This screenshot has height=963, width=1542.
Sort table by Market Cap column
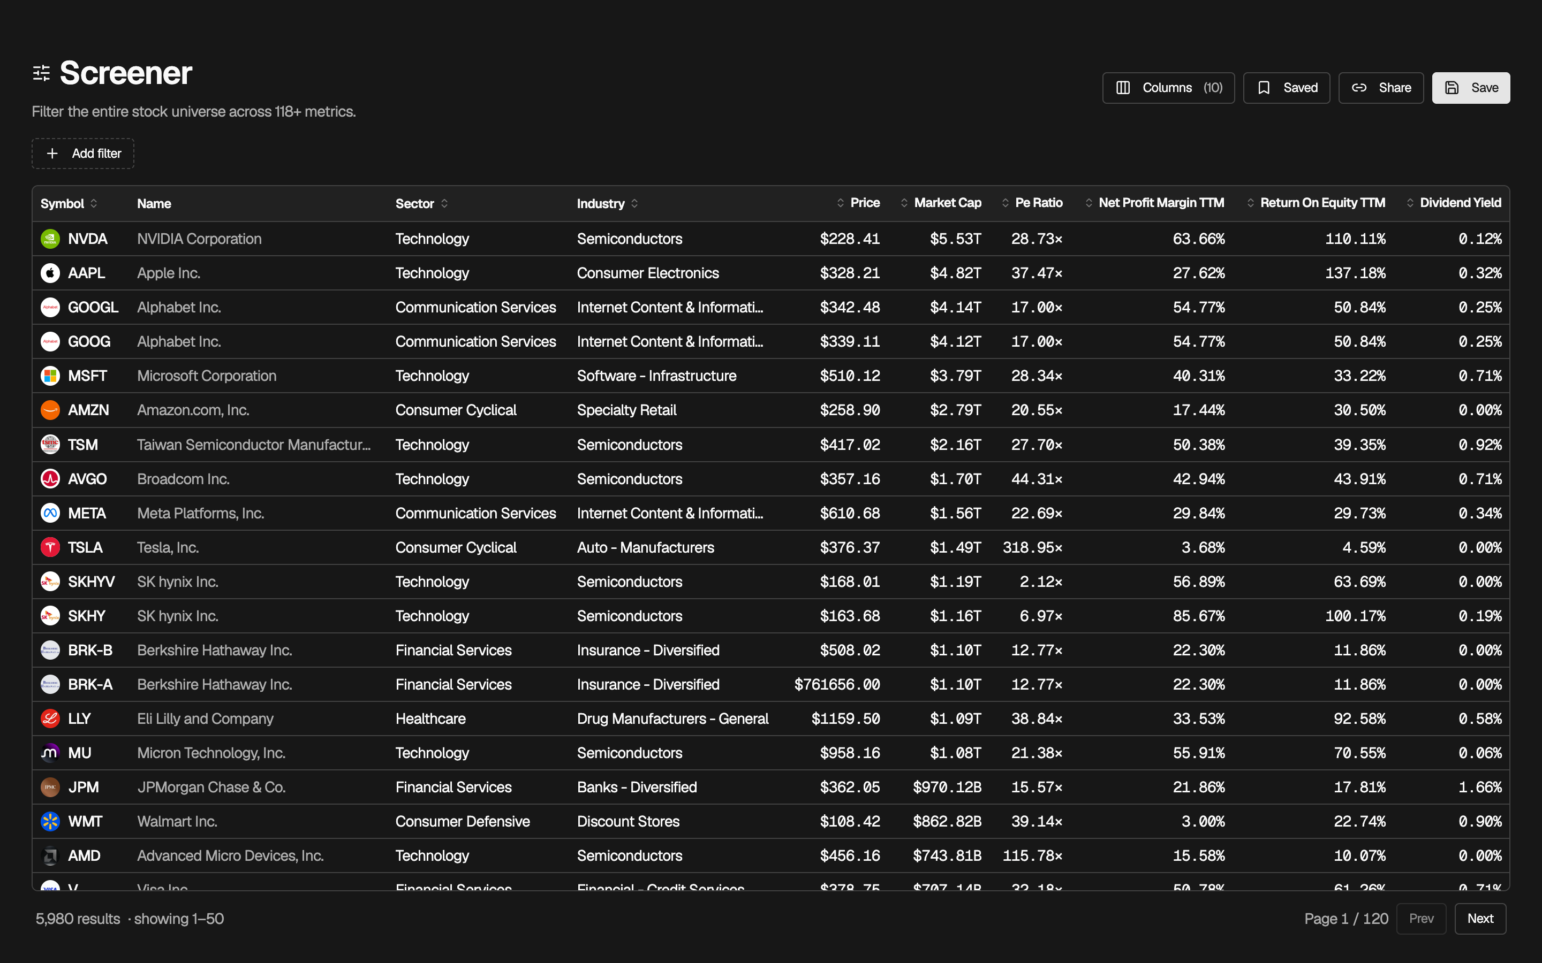coord(941,203)
